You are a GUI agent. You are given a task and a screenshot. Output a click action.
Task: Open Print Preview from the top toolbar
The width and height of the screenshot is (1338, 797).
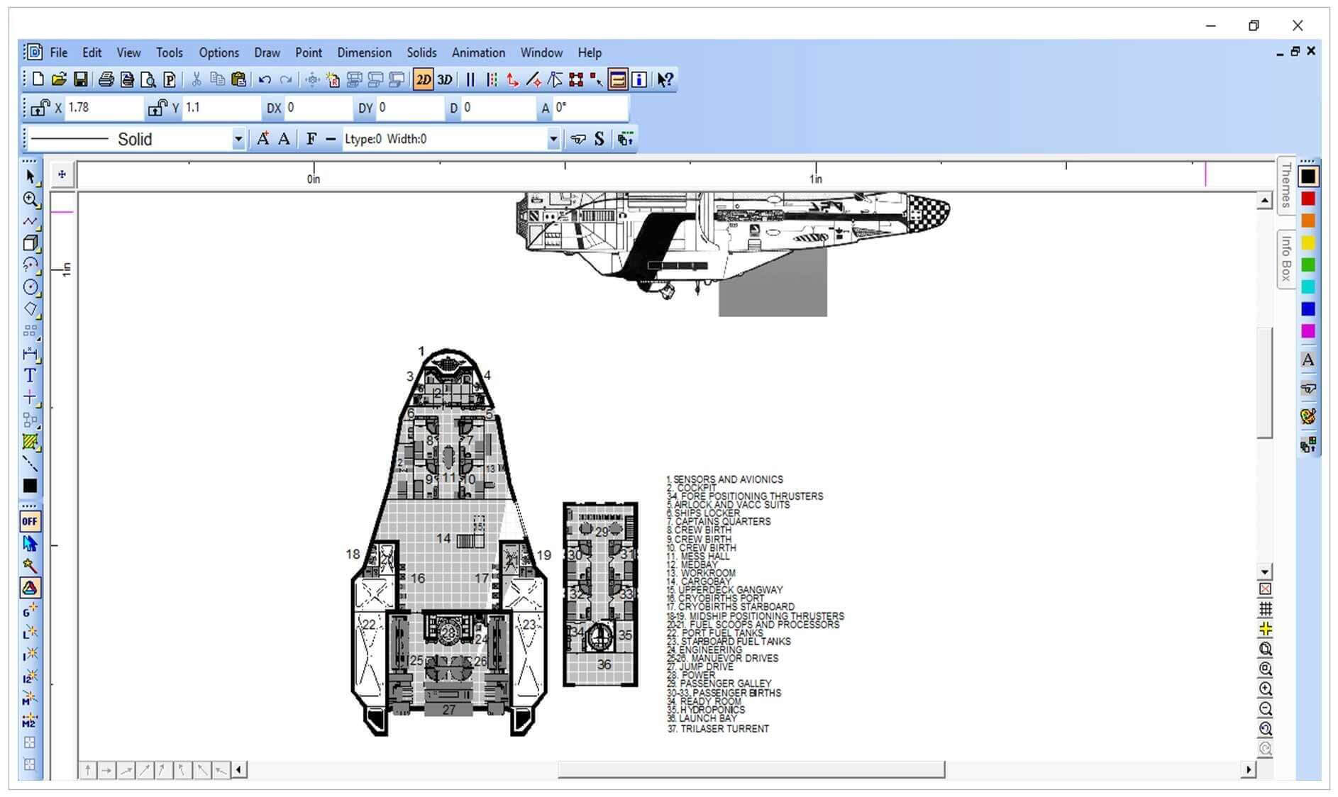coord(148,79)
